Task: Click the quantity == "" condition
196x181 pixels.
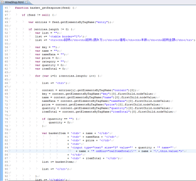Action: click(x=61, y=119)
